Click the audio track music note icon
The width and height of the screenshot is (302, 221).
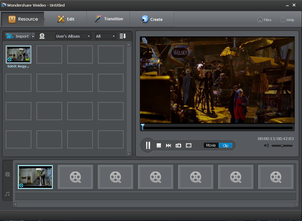click(7, 194)
